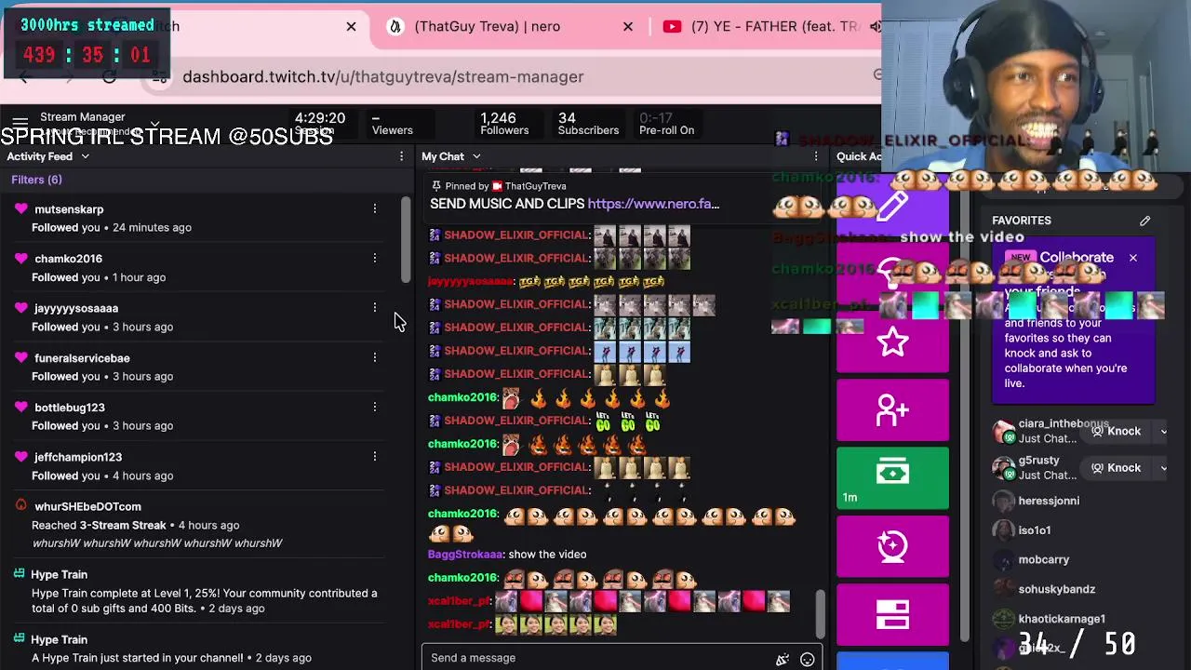1191x670 pixels.
Task: Click the Edit stream info pencil tile
Action: click(892, 207)
